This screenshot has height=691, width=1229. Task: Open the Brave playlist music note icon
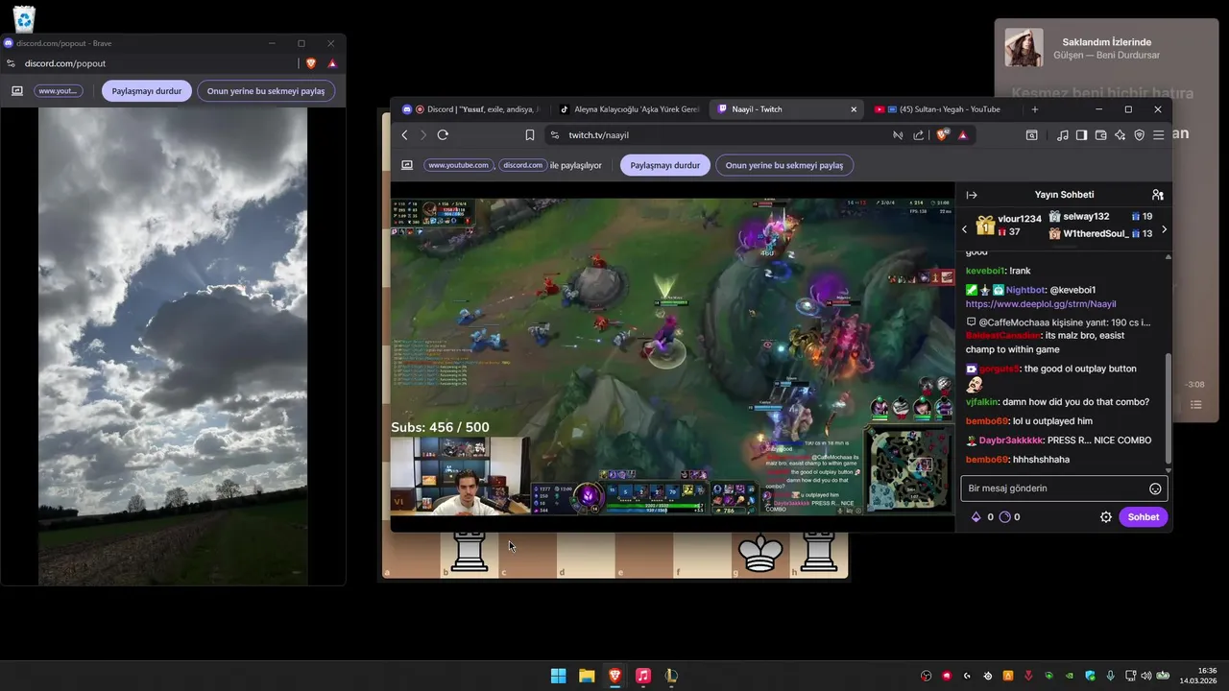pyautogui.click(x=1062, y=135)
